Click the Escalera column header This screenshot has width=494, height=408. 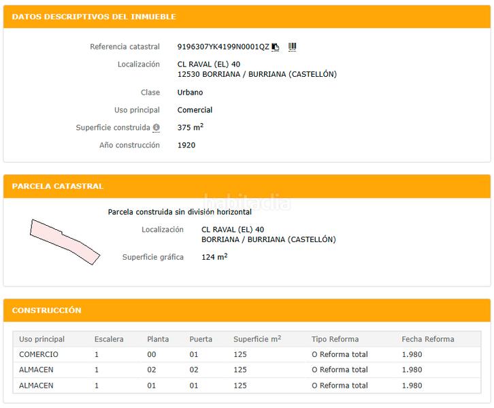pyautogui.click(x=109, y=339)
